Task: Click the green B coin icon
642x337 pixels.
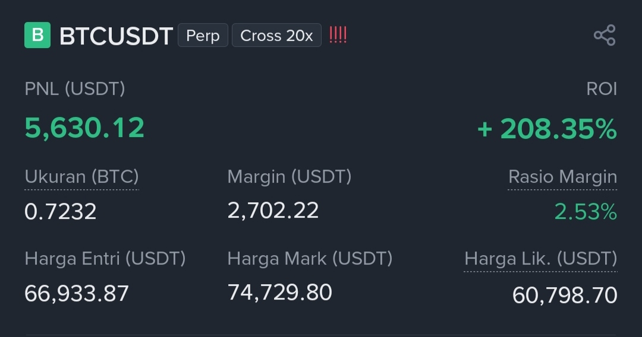Action: point(37,35)
